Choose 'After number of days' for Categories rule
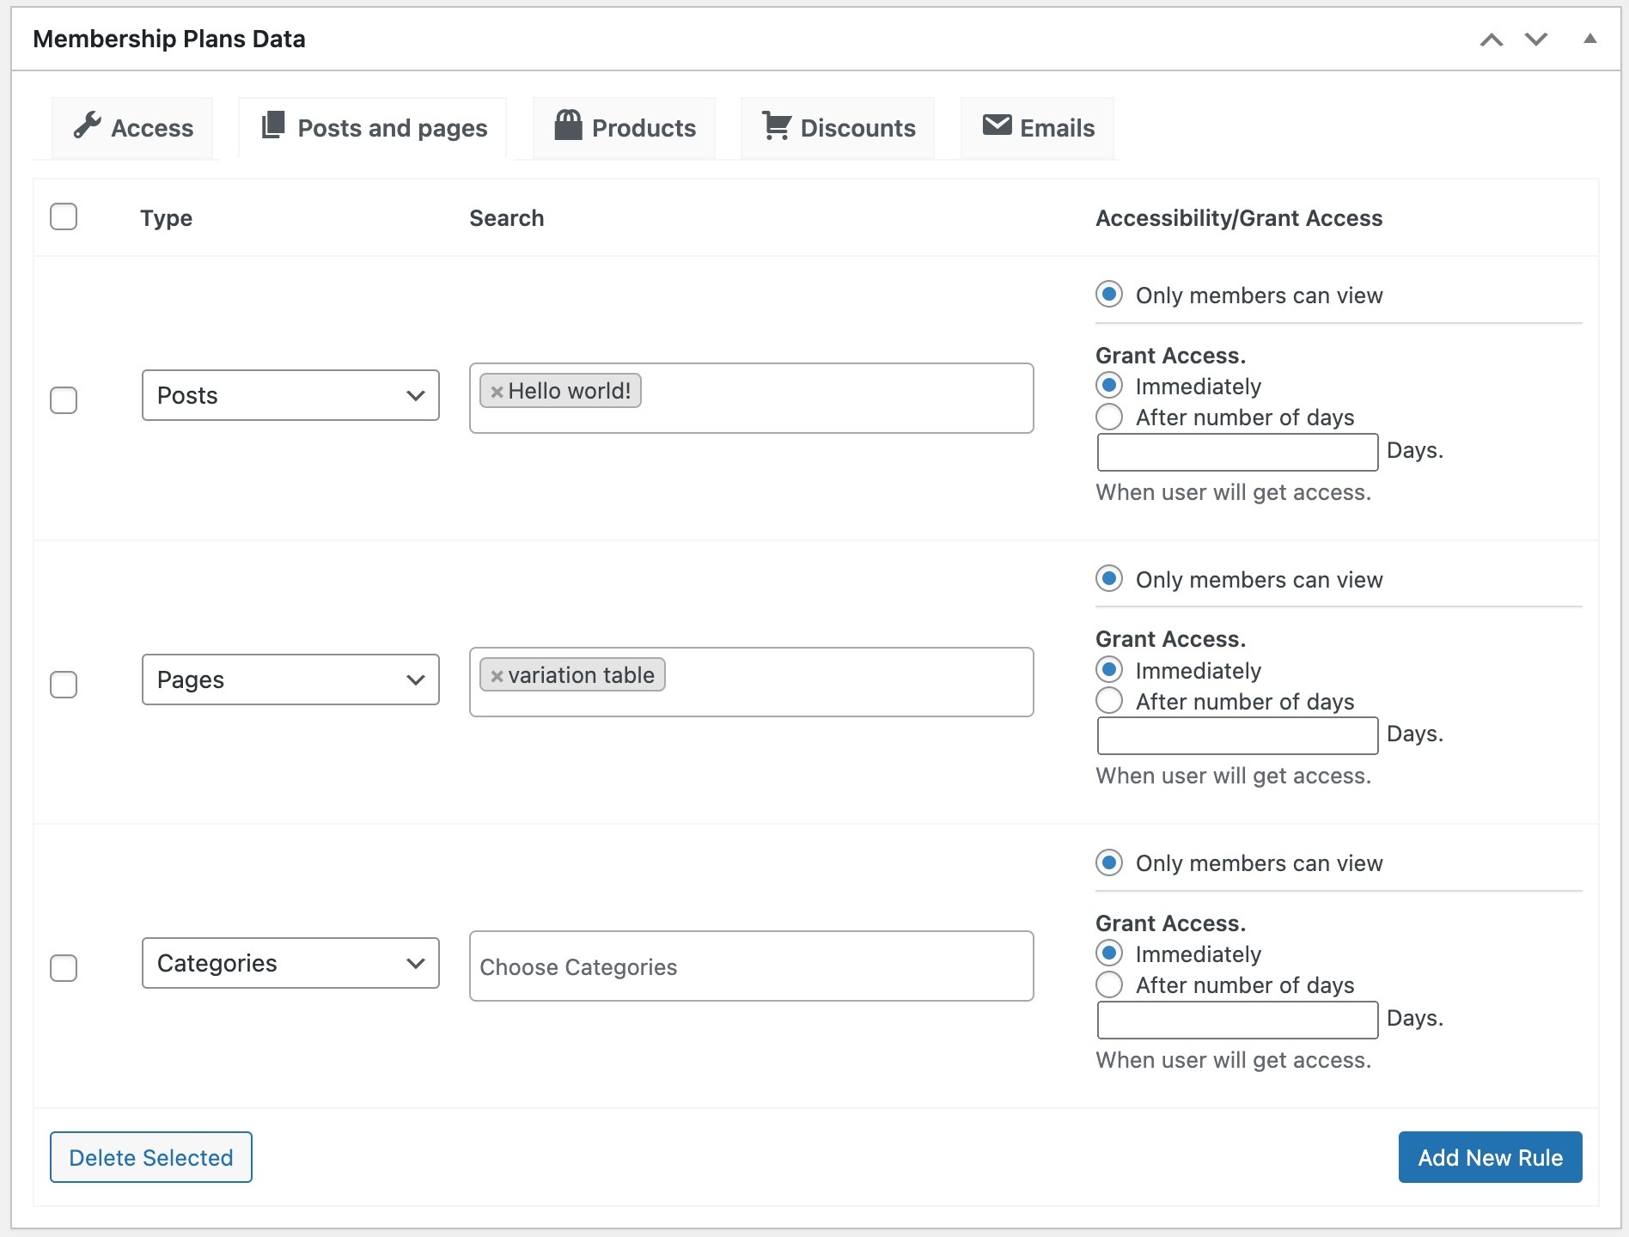The width and height of the screenshot is (1629, 1237). (x=1109, y=984)
